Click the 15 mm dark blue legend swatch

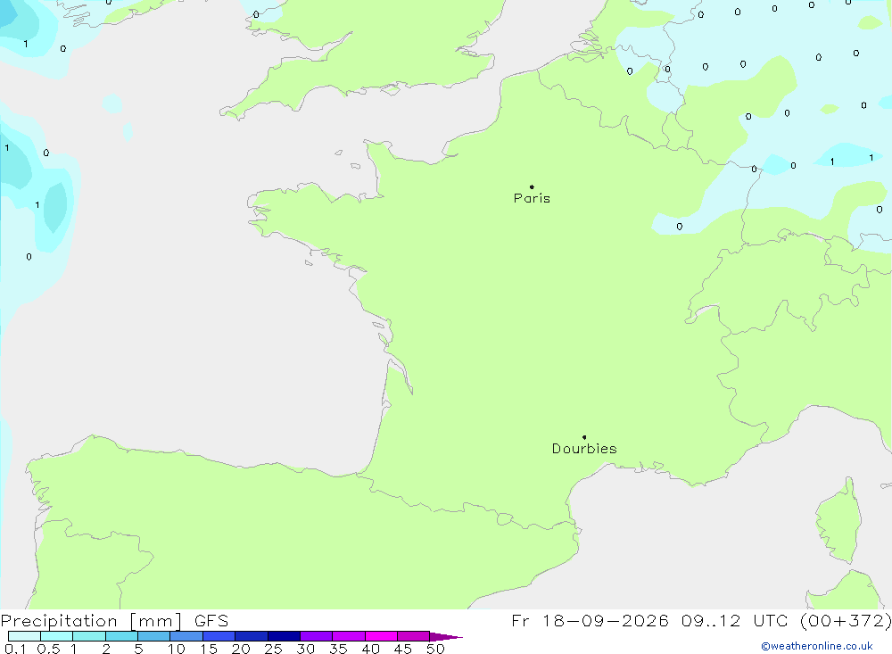219,636
